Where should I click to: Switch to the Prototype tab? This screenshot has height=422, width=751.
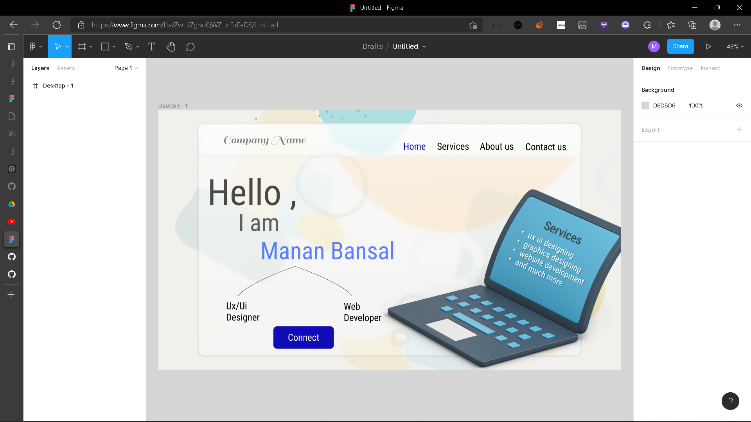pyautogui.click(x=680, y=68)
